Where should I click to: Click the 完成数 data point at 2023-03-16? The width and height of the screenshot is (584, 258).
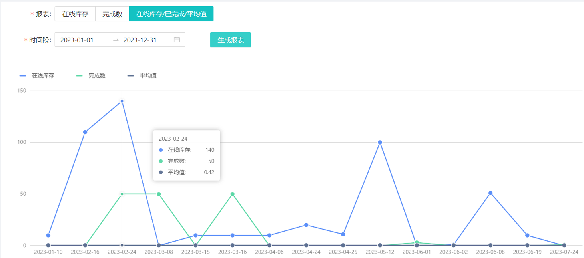pos(232,194)
